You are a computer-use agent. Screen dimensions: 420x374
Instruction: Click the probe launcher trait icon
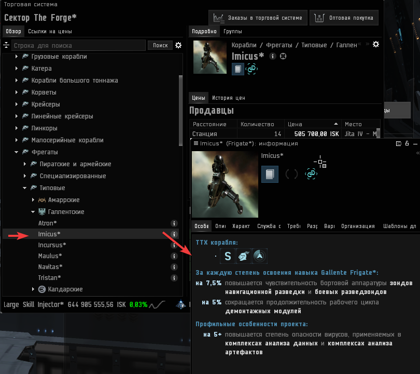[260, 256]
